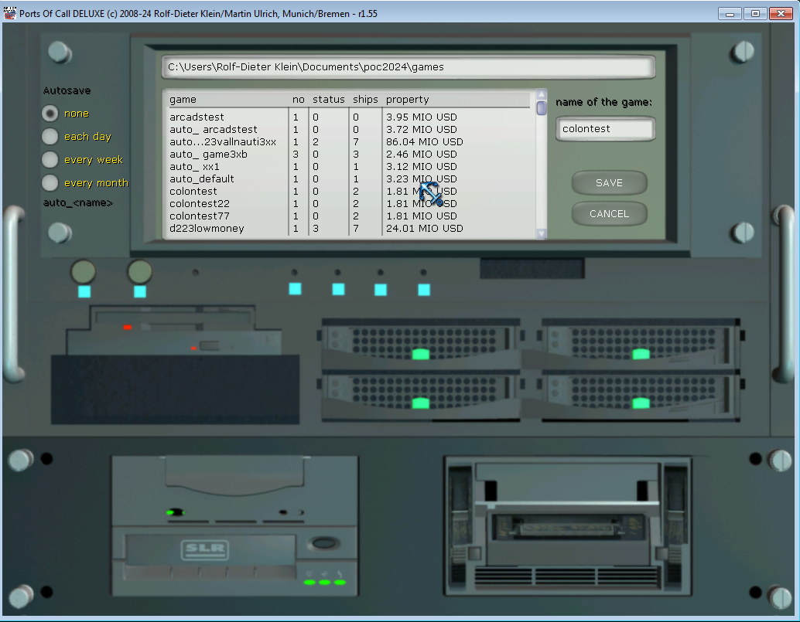Click the application icon in title bar
This screenshot has width=800, height=622.
point(10,13)
